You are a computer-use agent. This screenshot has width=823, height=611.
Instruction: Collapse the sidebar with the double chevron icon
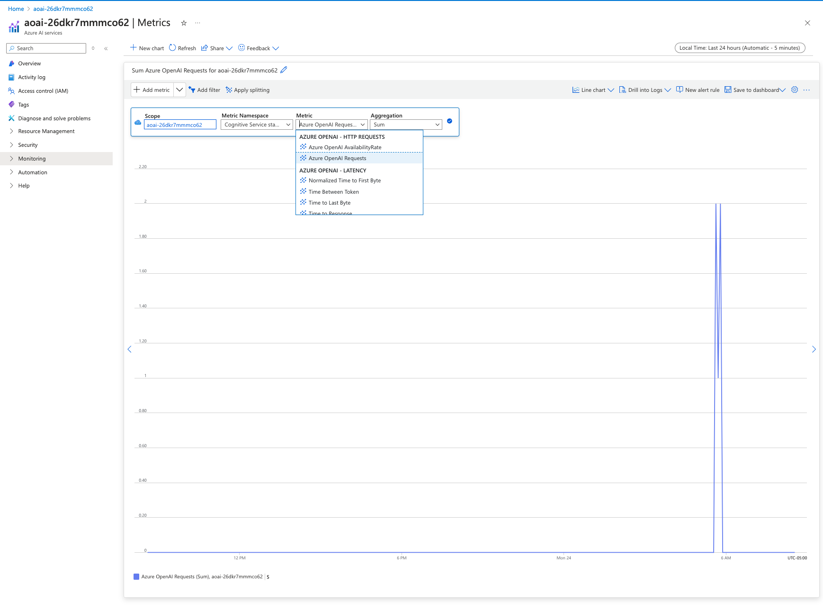[x=106, y=48]
